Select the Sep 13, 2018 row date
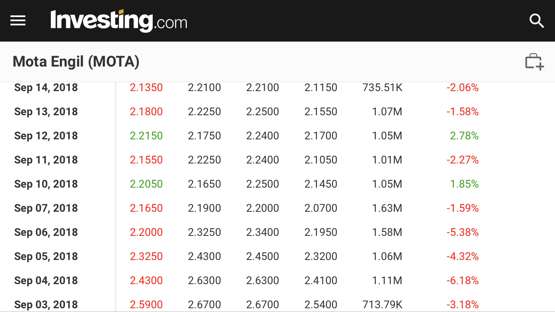 [46, 112]
